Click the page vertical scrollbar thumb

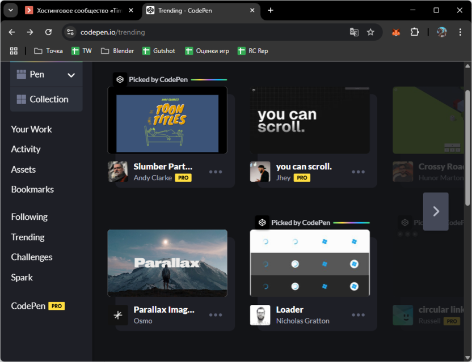click(467, 148)
